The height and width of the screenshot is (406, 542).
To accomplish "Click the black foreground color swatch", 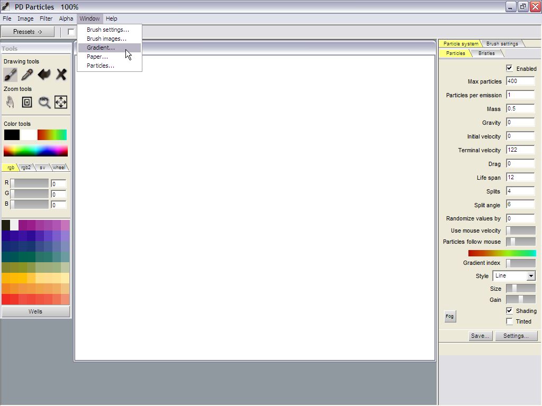I will [12, 135].
